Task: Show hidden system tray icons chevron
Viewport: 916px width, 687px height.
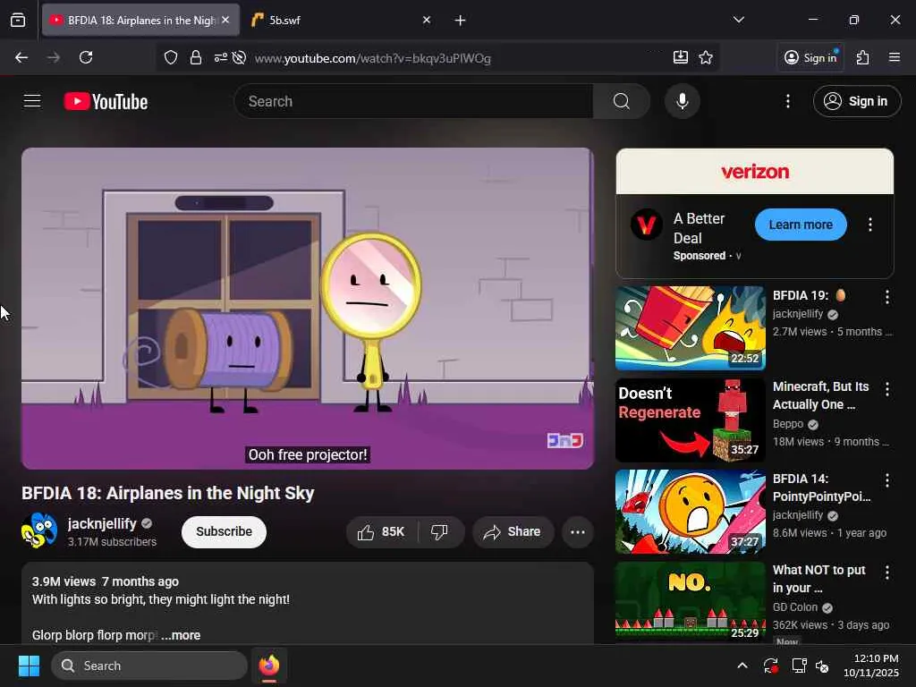Action: (742, 666)
